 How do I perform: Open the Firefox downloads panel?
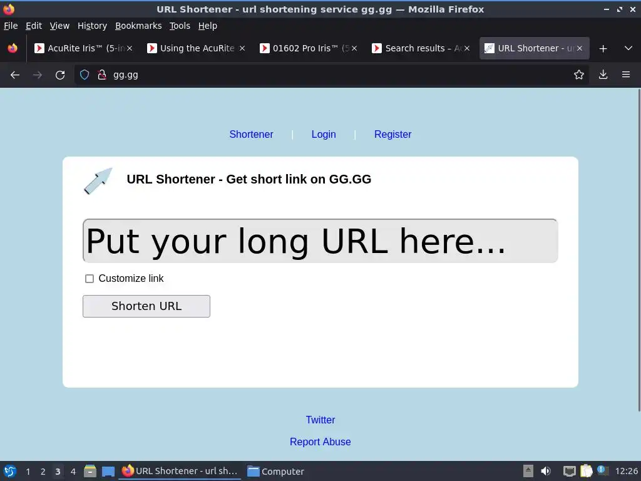click(603, 75)
